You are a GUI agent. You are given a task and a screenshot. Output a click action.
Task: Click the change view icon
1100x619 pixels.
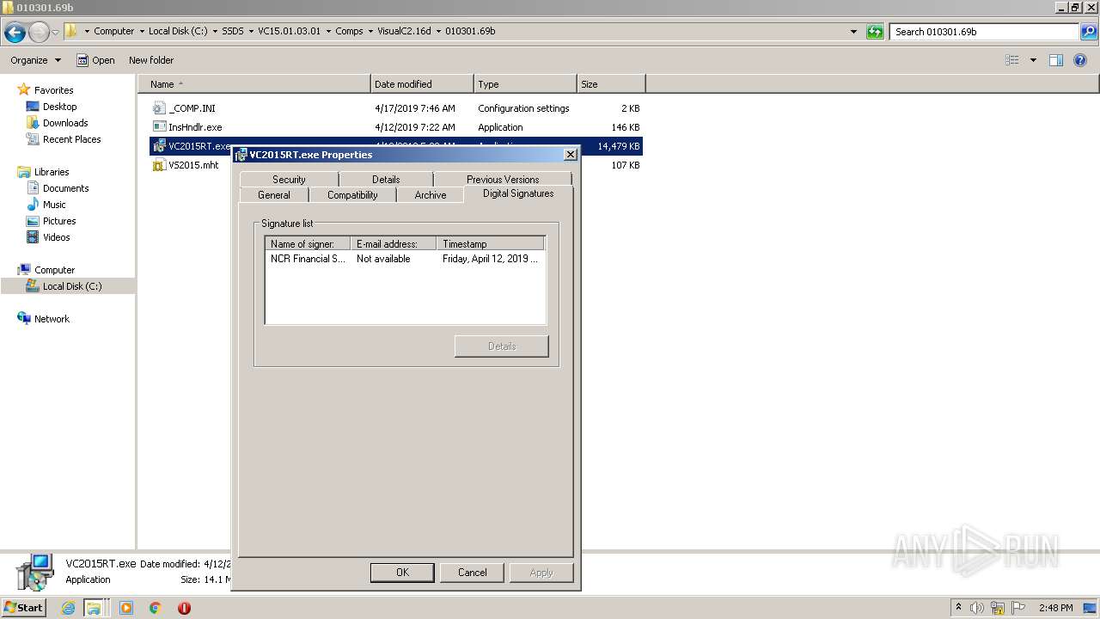1012,60
